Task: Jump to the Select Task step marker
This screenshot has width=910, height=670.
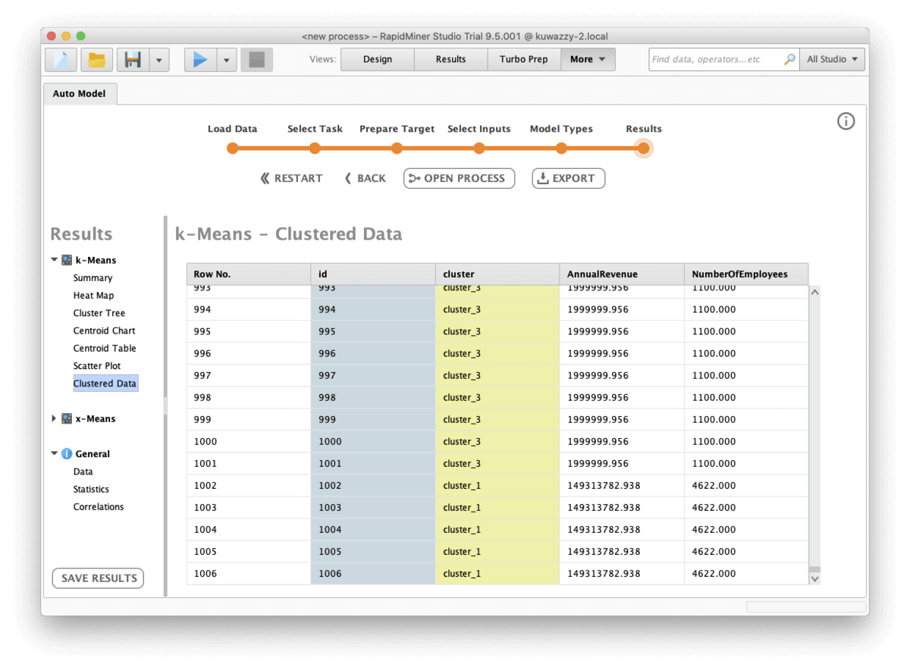Action: (x=315, y=149)
